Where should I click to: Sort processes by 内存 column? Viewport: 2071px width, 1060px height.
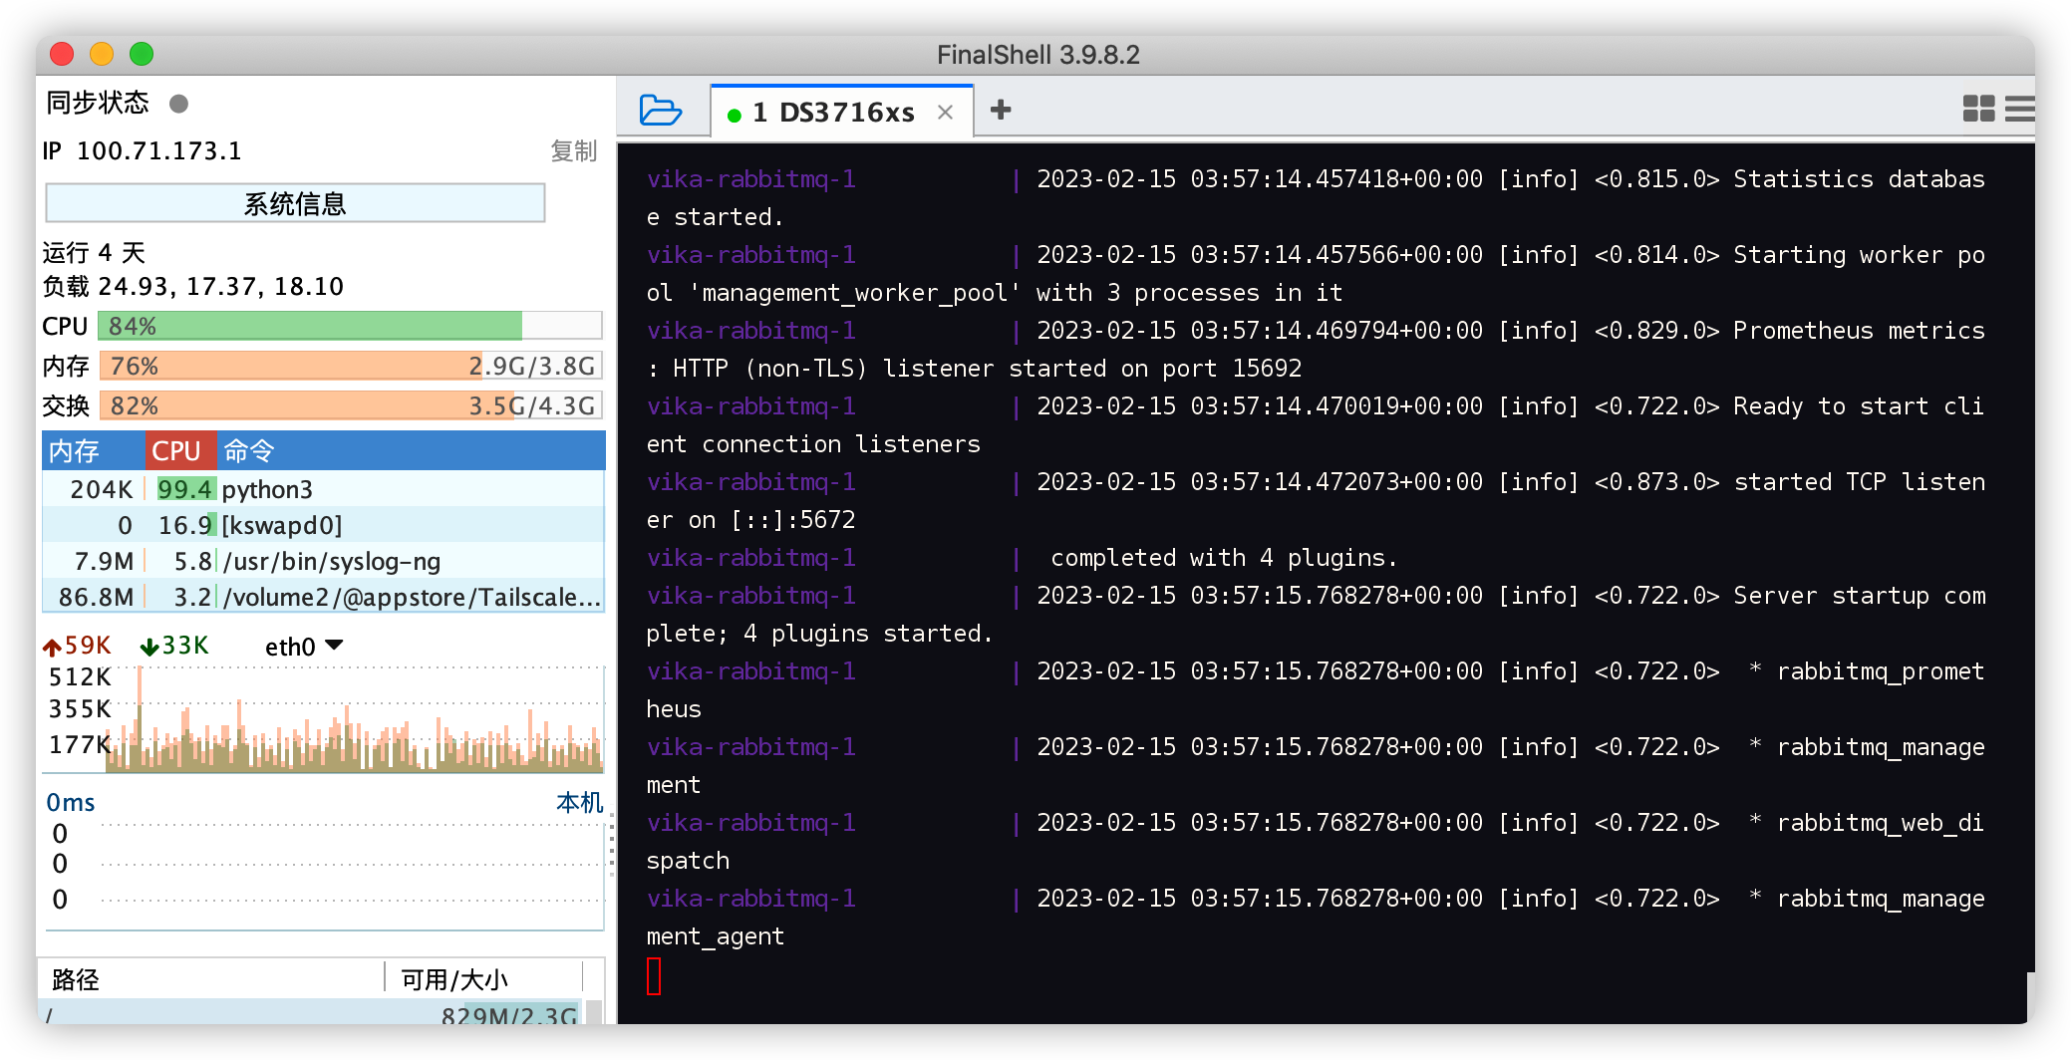pos(94,451)
